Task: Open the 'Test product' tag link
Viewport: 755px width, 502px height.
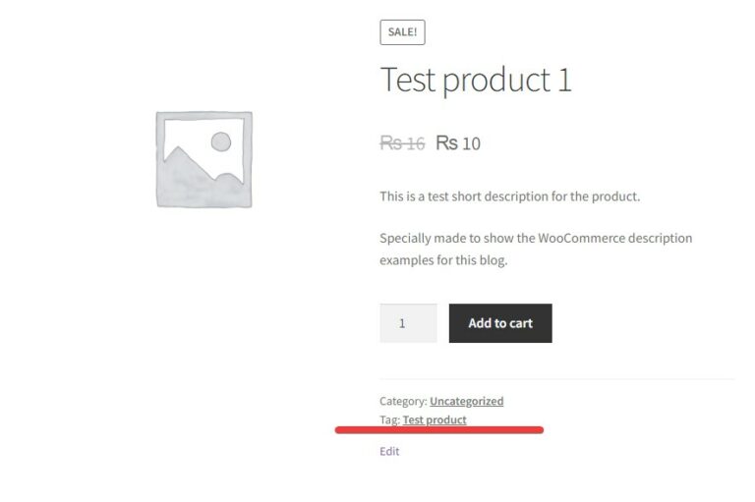Action: [x=435, y=419]
